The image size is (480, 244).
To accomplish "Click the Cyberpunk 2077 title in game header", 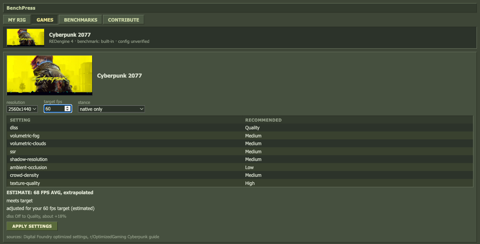I will tap(70, 35).
